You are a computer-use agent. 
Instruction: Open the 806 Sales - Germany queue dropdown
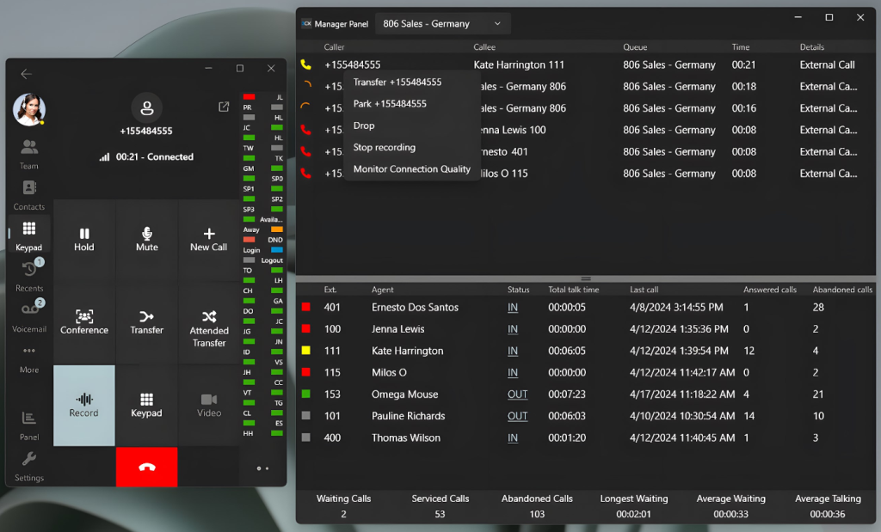[x=441, y=23]
